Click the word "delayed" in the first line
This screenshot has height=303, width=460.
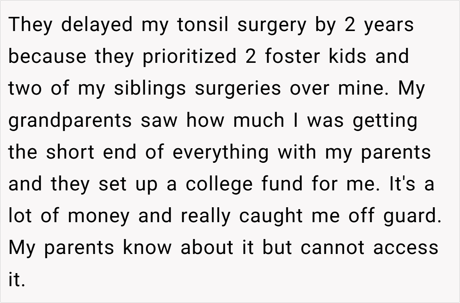coord(97,25)
